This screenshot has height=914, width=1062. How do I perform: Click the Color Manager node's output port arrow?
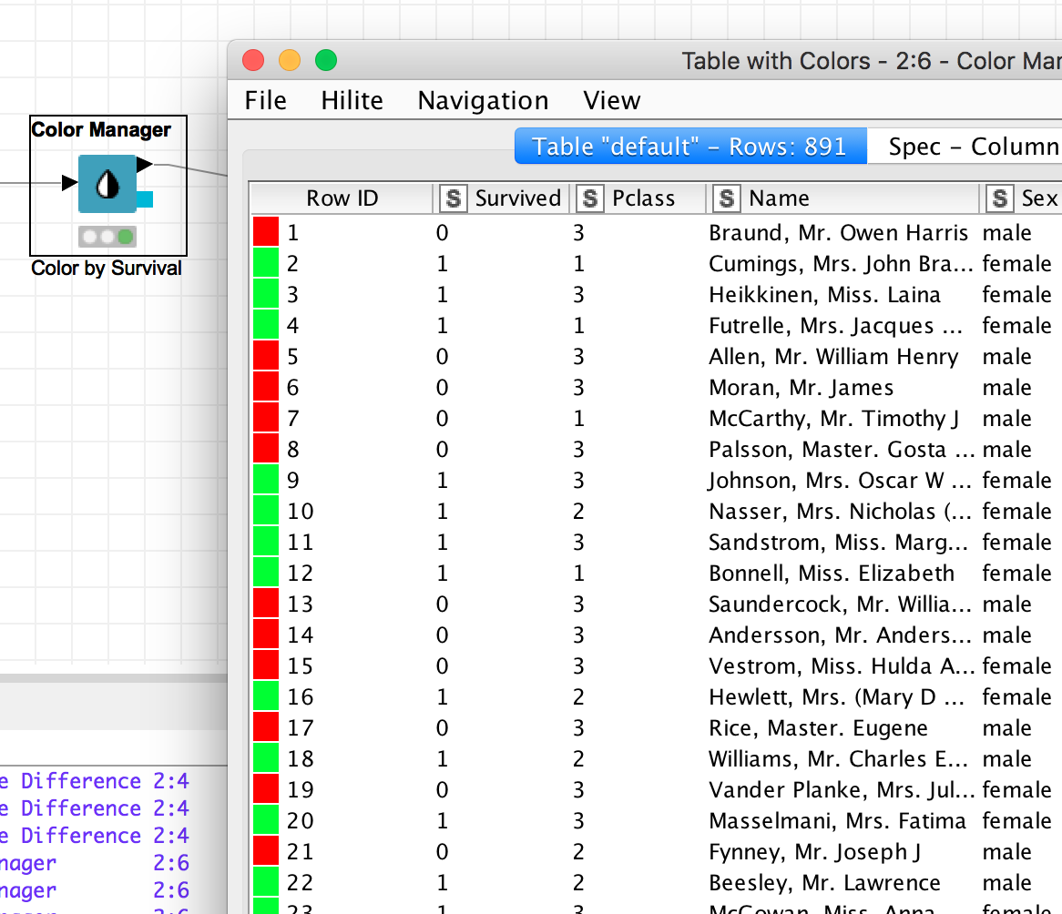pos(144,164)
